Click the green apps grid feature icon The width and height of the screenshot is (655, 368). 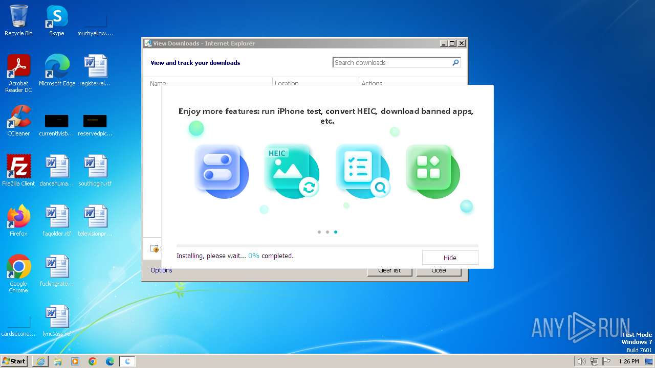click(433, 171)
